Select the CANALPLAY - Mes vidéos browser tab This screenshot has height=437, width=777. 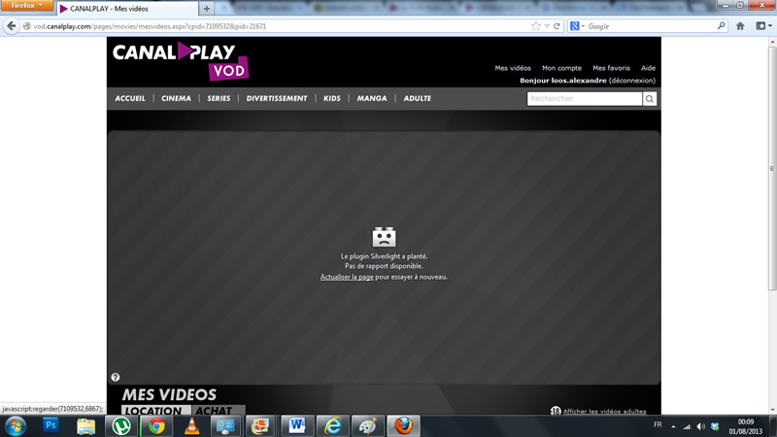[127, 9]
